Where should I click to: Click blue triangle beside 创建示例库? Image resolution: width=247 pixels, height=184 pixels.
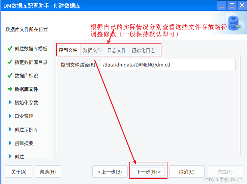[x=10, y=129]
